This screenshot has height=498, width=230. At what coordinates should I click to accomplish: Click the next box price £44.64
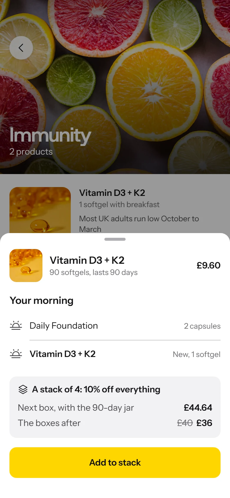(x=198, y=408)
